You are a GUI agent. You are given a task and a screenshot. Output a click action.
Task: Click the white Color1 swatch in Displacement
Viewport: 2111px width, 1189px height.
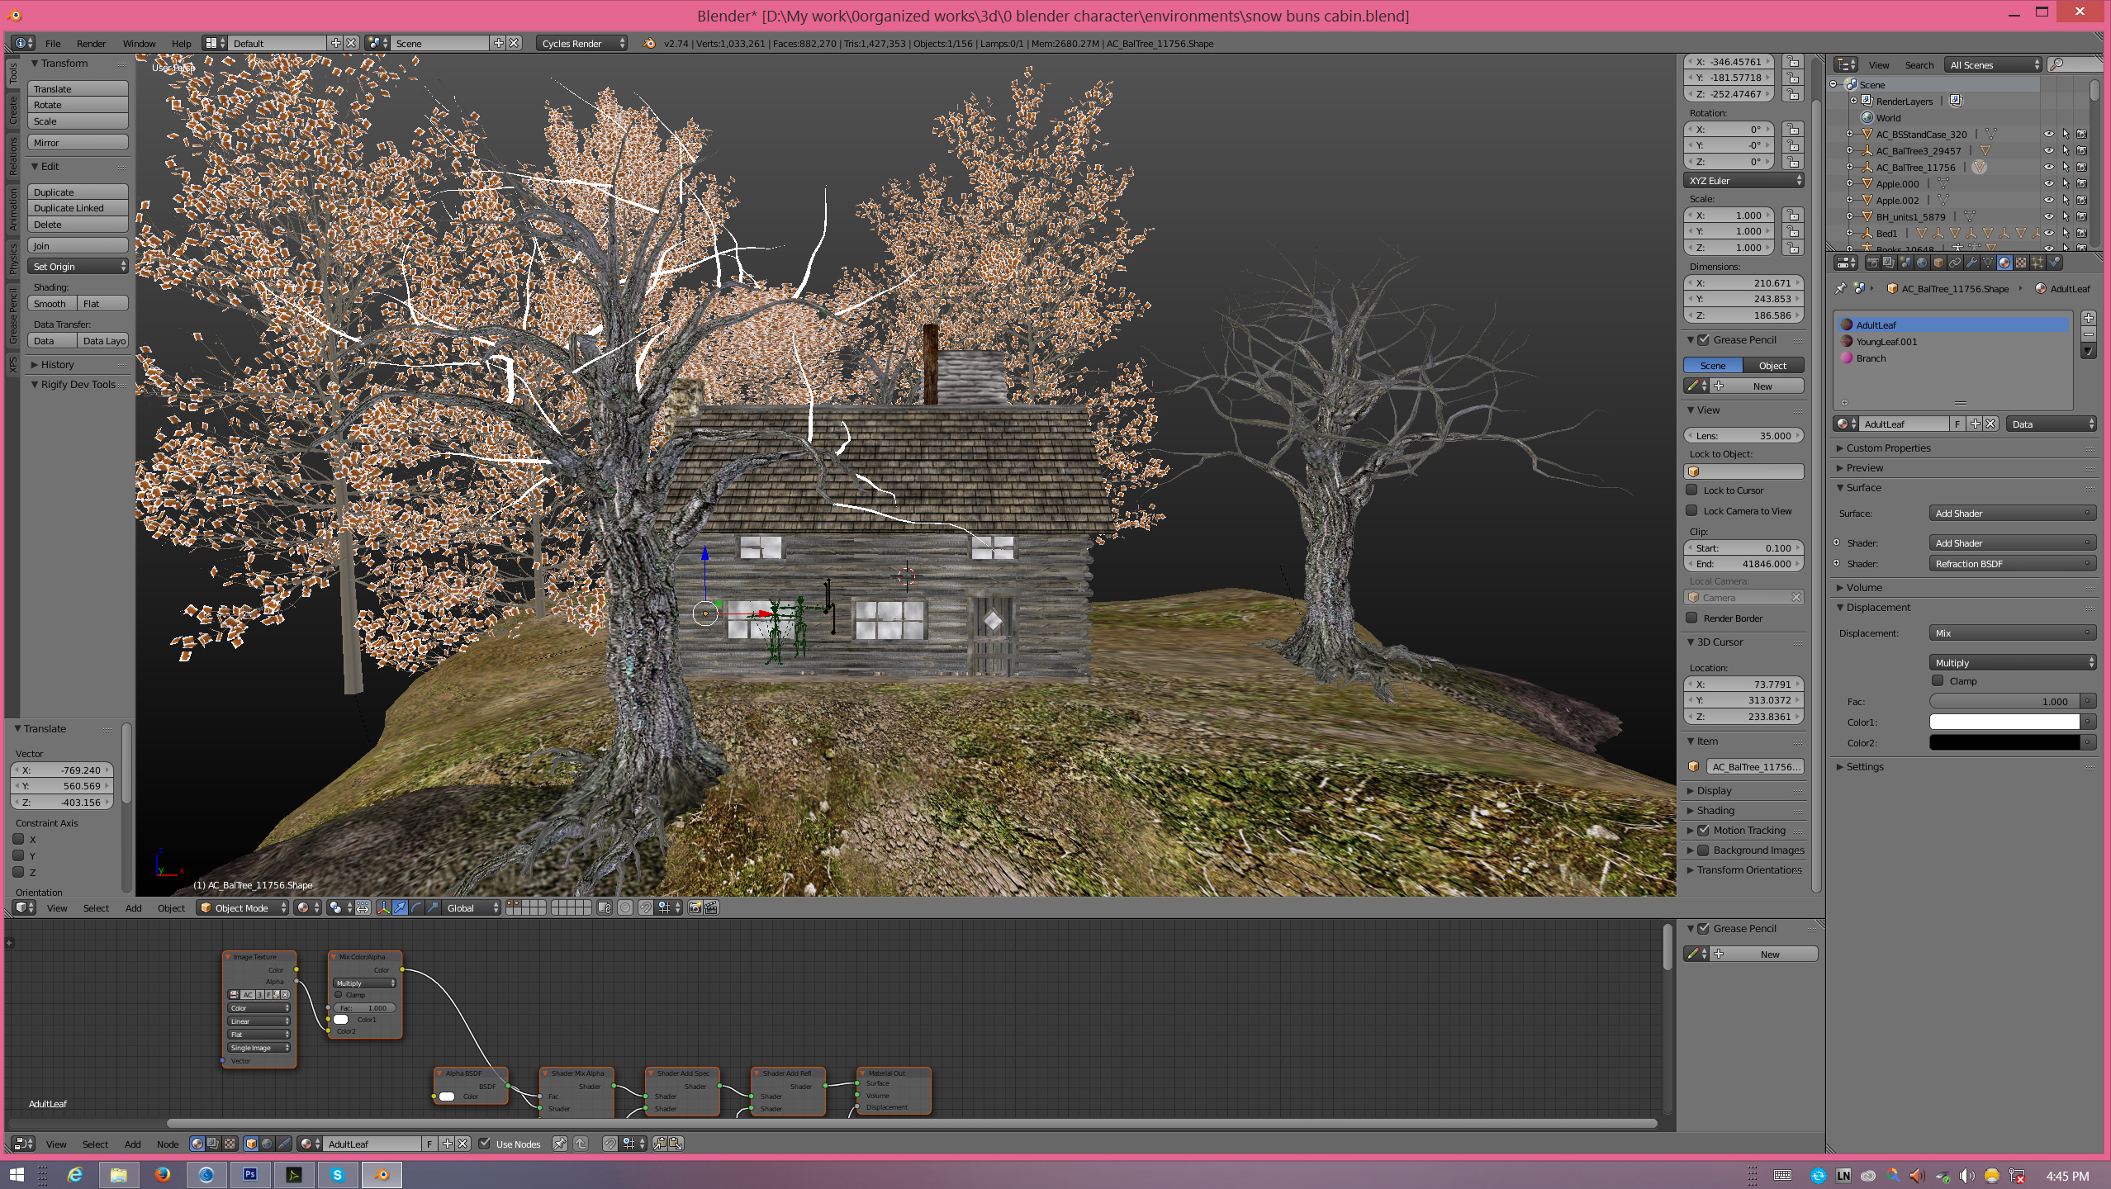[2003, 722]
